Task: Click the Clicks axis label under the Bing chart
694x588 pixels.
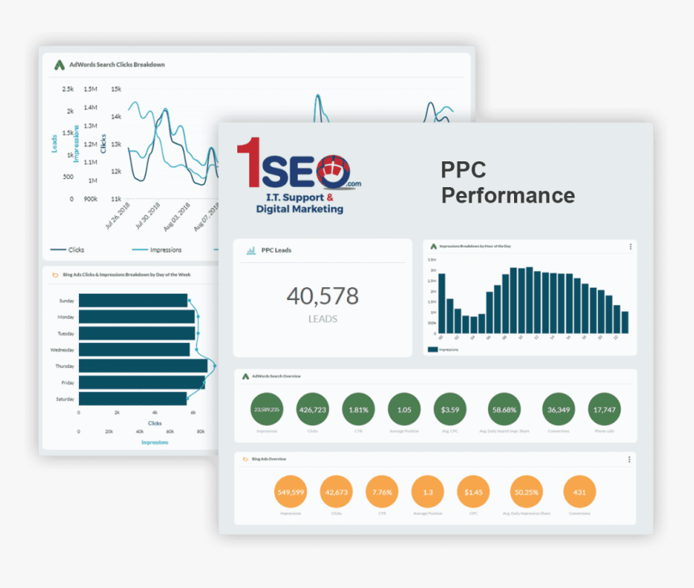Action: click(155, 423)
